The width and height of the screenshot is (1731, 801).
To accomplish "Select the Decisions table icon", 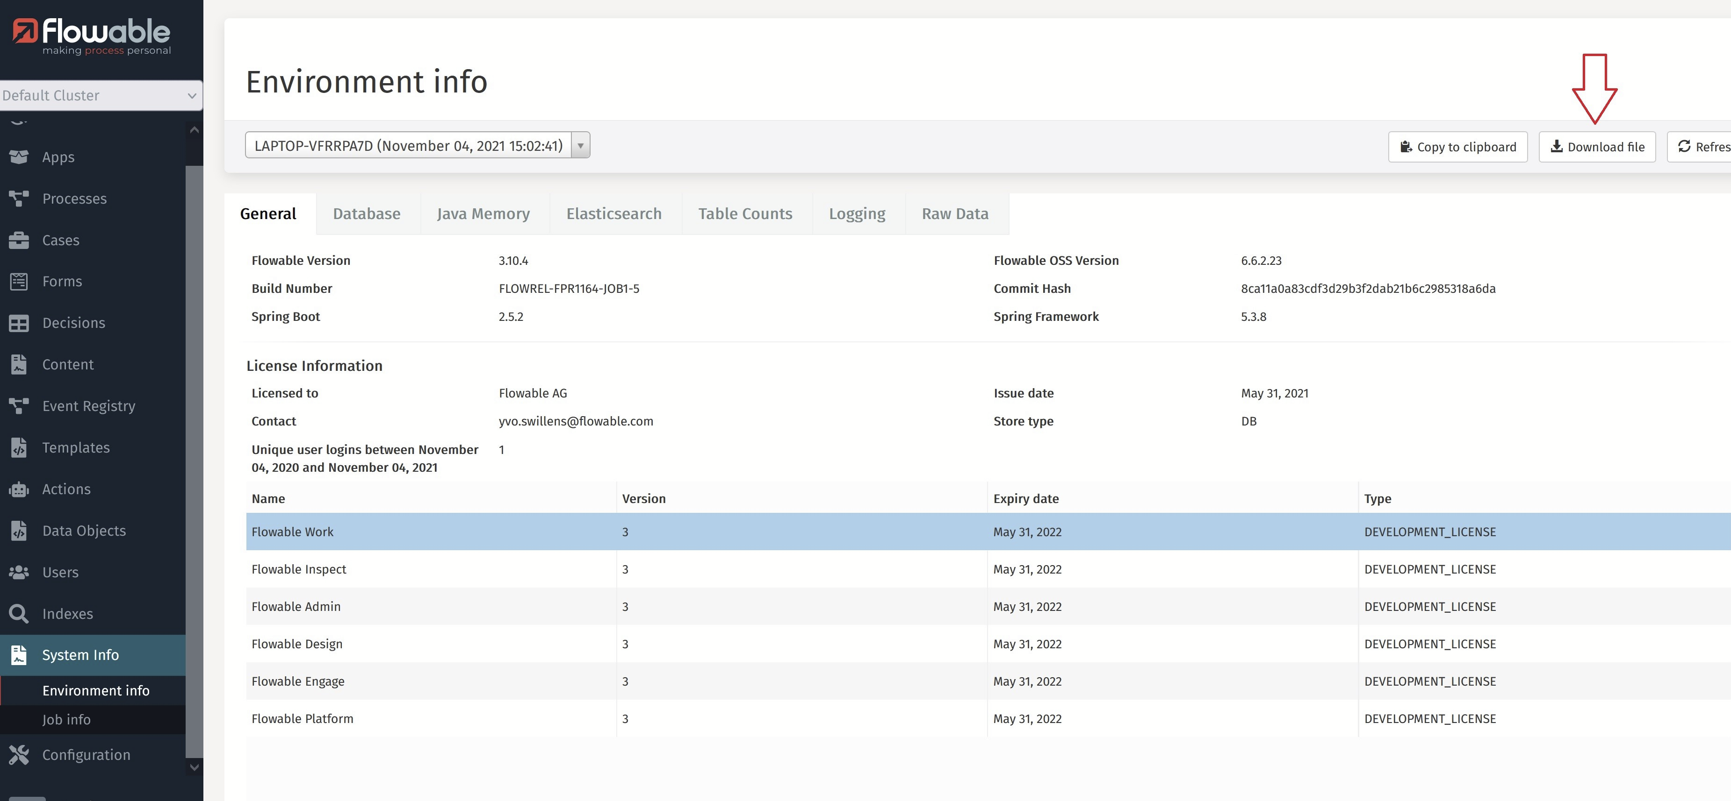I will (x=19, y=323).
